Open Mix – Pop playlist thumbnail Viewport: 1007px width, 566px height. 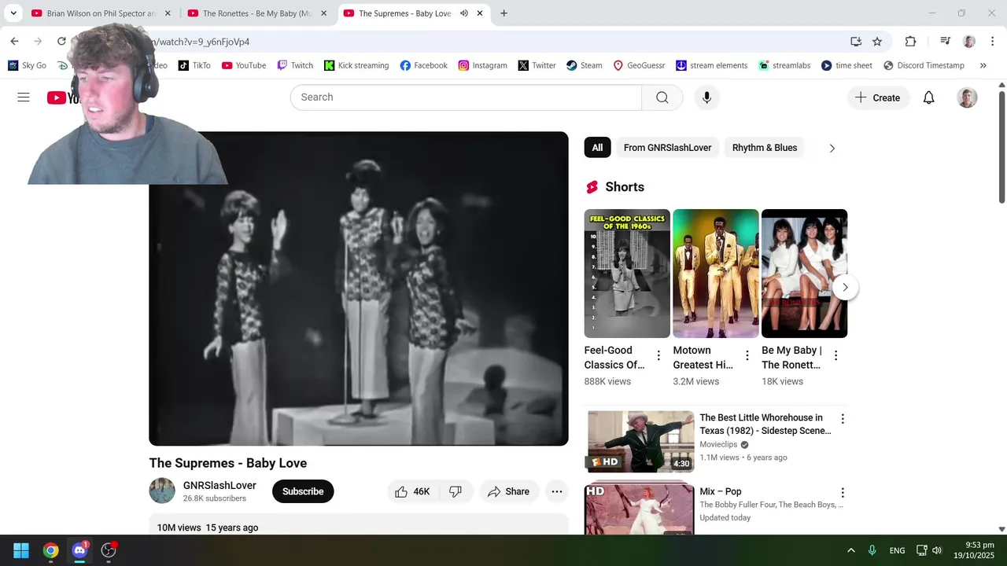(x=640, y=509)
